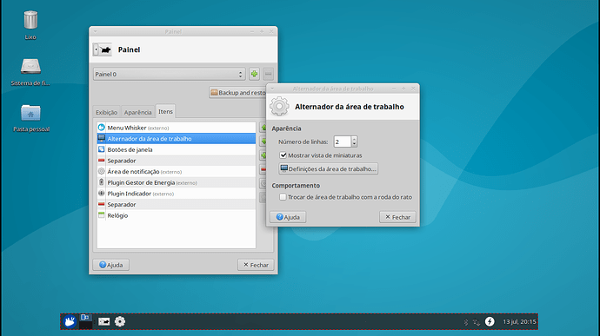This screenshot has width=600, height=336.
Task: Decrease Número de linhas with the down arrow
Action: click(354, 144)
